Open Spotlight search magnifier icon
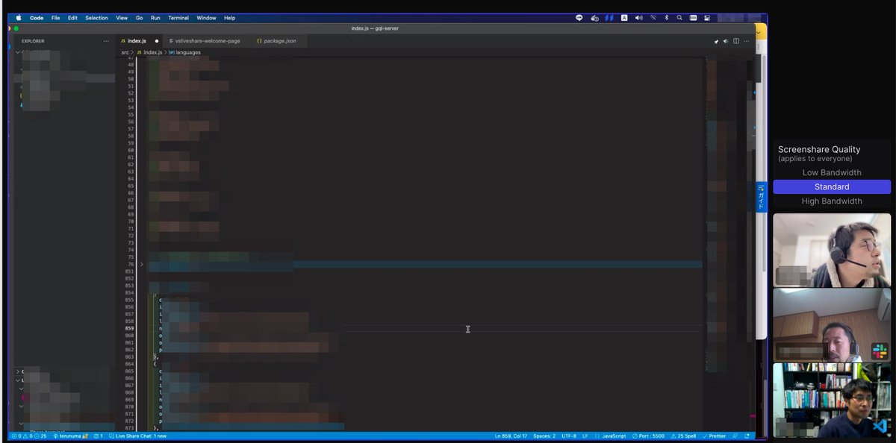 pyautogui.click(x=679, y=18)
